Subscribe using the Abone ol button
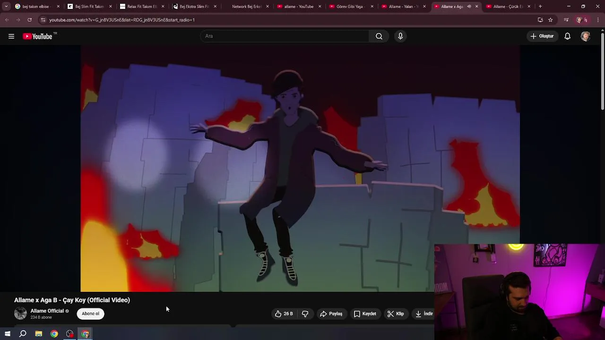This screenshot has height=340, width=605. click(90, 314)
